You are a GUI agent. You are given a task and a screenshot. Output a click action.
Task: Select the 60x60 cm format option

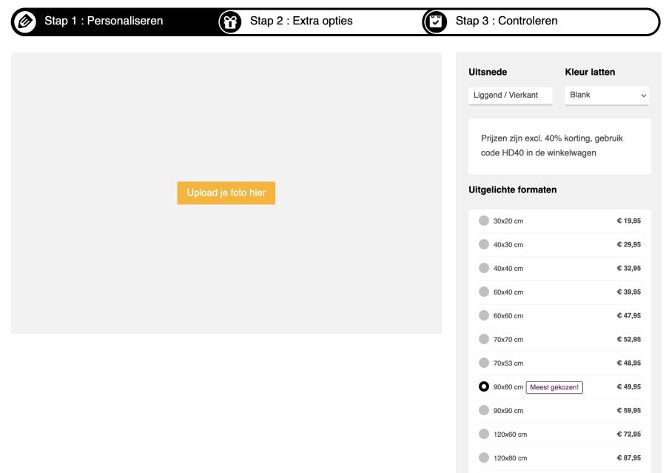pos(484,315)
